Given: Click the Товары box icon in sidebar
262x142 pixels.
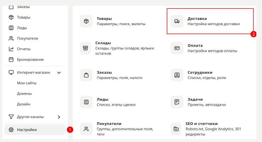Looking at the screenshot, I should point(11,17).
